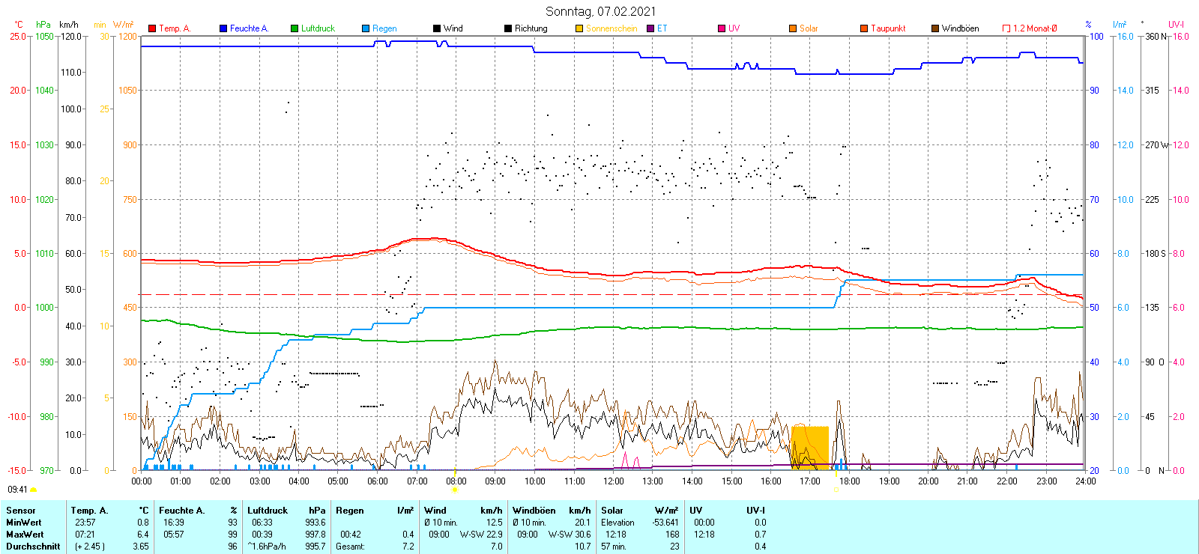This screenshot has width=1199, height=554.
Task: Click the yellow sunset marker near 18:00
Action: [836, 490]
